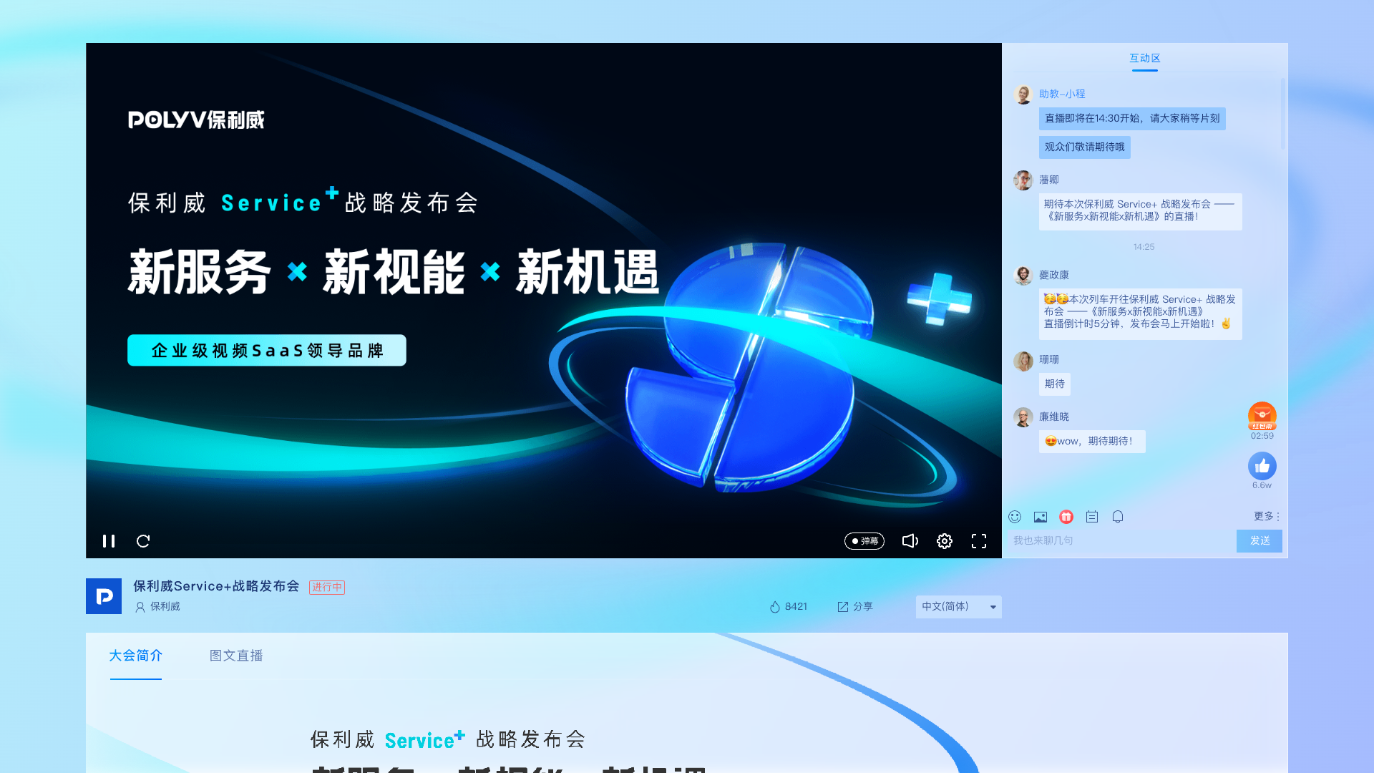Switch to the 大会简介 tab
Screen dimensions: 1374x773
(x=136, y=656)
